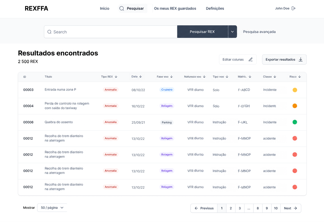Click the Next pagination button
324x222 pixels.
290,208
